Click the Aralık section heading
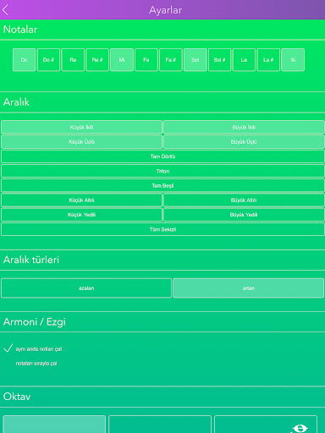Viewport: 325px width, 433px height. [16, 102]
